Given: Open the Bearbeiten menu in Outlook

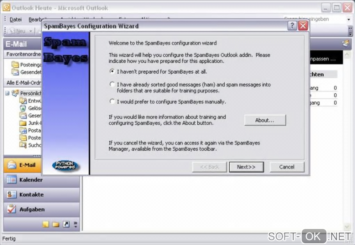Looking at the screenshot, I should click(x=35, y=19).
